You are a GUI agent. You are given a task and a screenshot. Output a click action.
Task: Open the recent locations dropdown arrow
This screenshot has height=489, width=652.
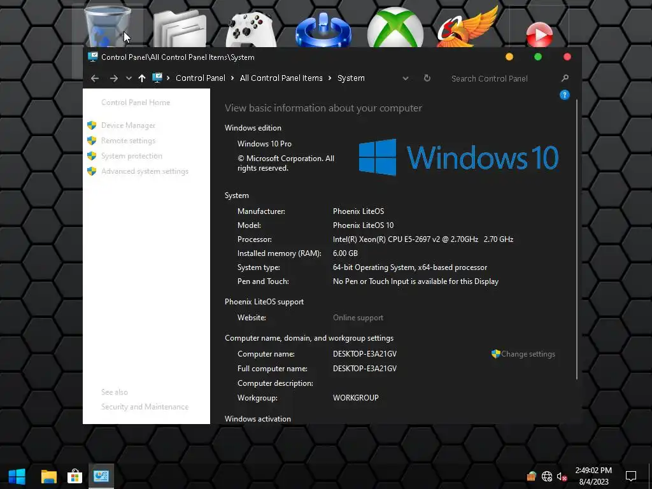click(129, 78)
